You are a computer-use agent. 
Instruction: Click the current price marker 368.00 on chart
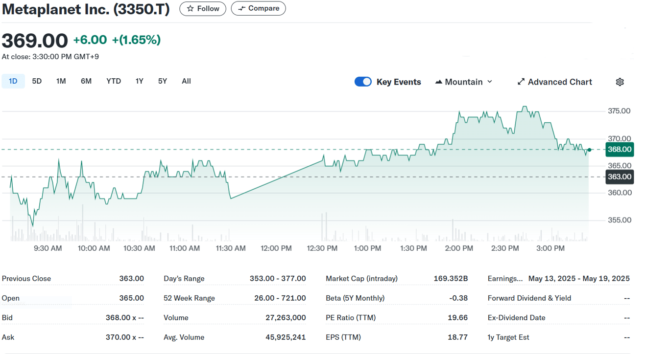[x=619, y=150]
